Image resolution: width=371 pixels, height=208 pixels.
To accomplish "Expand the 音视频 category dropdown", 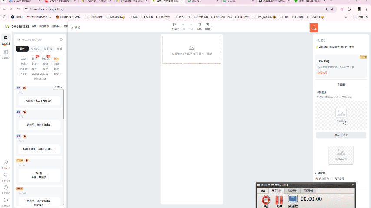I will click(24, 69).
